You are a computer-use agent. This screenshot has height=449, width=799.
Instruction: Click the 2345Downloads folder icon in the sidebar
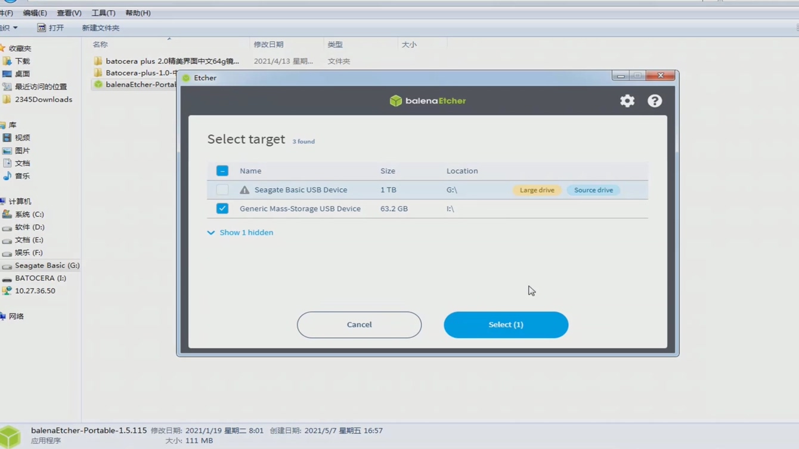click(x=7, y=99)
